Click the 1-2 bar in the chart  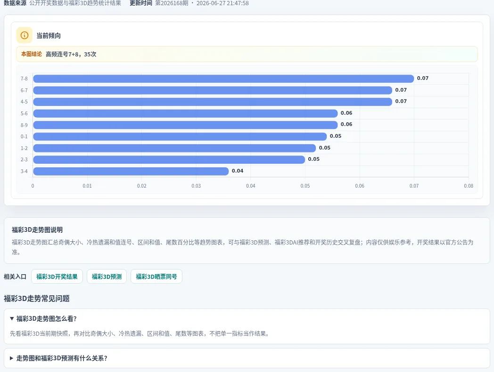pos(174,148)
